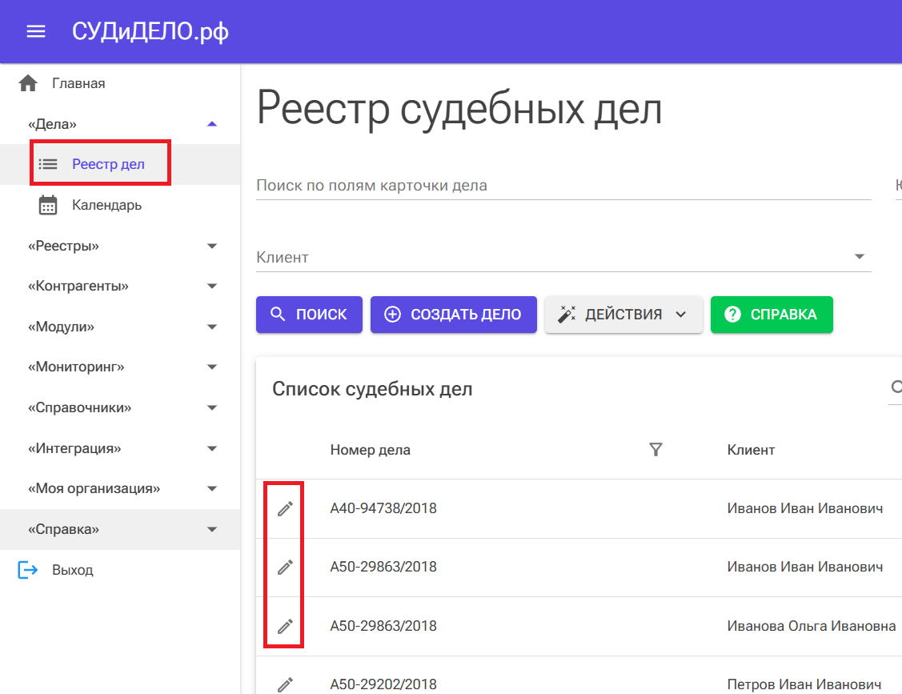The image size is (902, 694).
Task: Click the question mark icon on СПРАВКА button
Action: tap(732, 315)
